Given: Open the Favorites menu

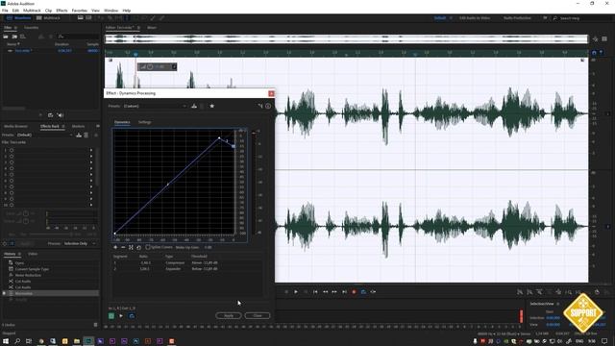Looking at the screenshot, I should 79,11.
